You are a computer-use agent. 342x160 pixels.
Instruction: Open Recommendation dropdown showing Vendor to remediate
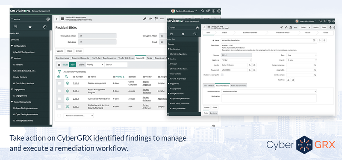coord(269,91)
